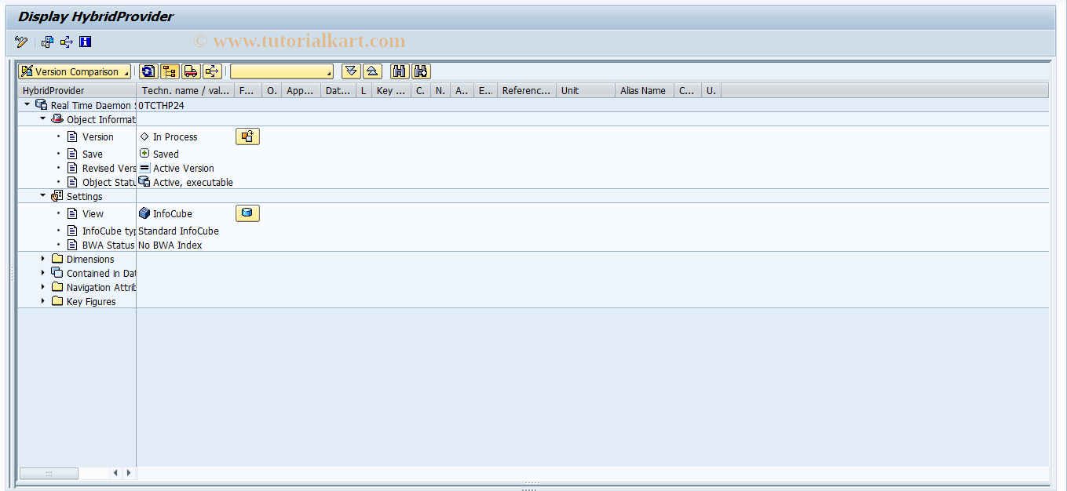Click the Expand all nodes icon
1067x491 pixels.
pyautogui.click(x=352, y=71)
